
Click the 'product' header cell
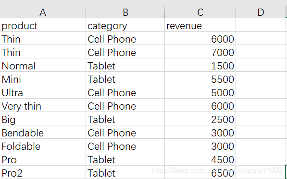click(43, 25)
